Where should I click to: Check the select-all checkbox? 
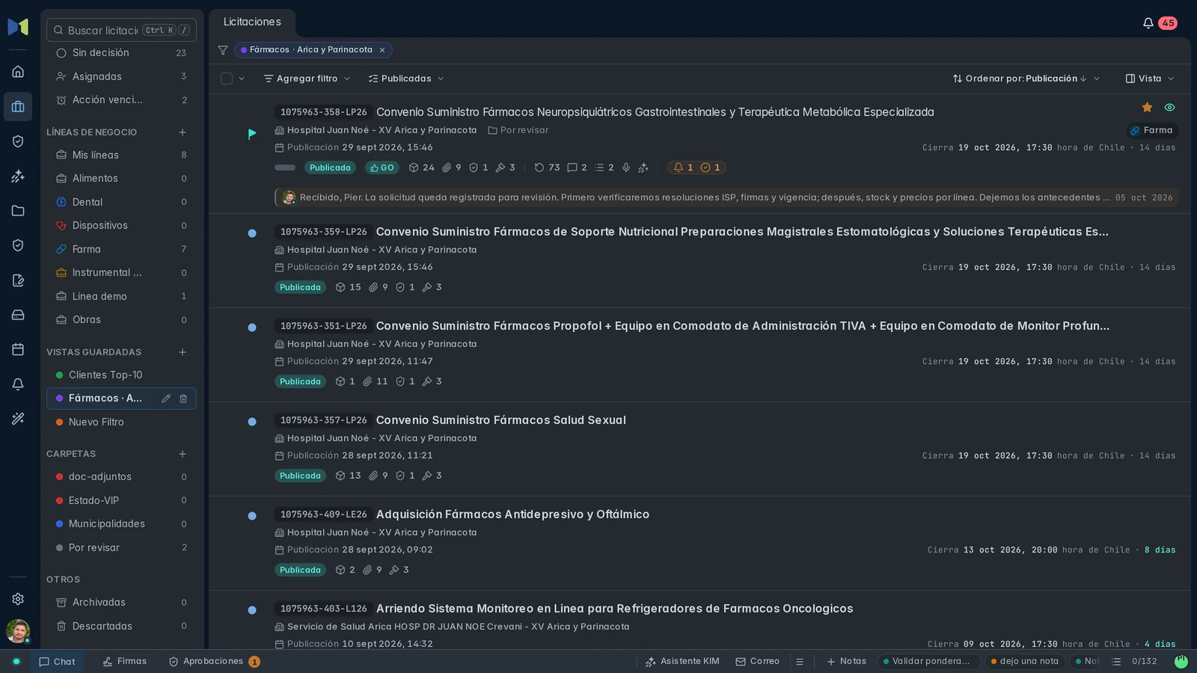(227, 79)
